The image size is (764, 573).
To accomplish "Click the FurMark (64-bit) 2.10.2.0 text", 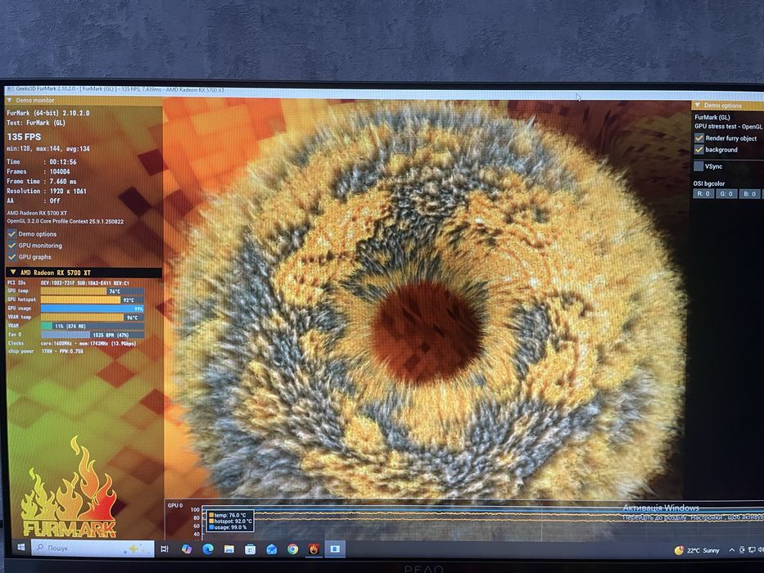I will 48,113.
